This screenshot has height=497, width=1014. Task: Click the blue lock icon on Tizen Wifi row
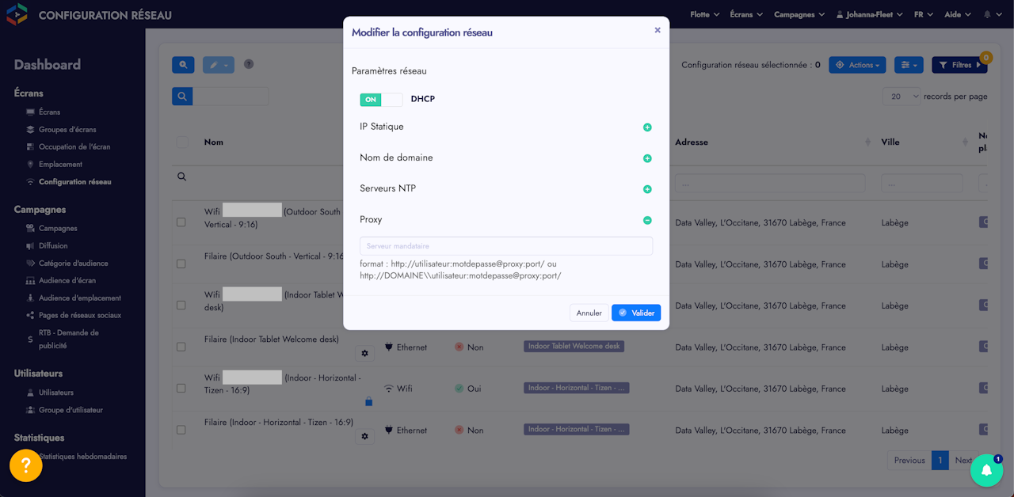[368, 401]
